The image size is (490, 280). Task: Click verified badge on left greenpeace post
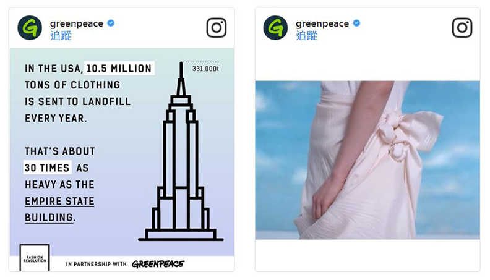tap(111, 23)
